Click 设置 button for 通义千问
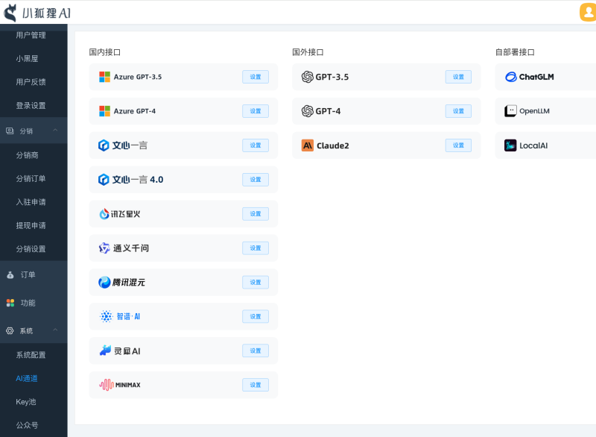The width and height of the screenshot is (596, 437). pyautogui.click(x=256, y=248)
